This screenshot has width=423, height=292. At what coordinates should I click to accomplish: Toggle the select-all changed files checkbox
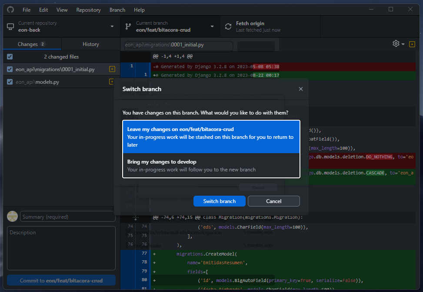click(10, 56)
